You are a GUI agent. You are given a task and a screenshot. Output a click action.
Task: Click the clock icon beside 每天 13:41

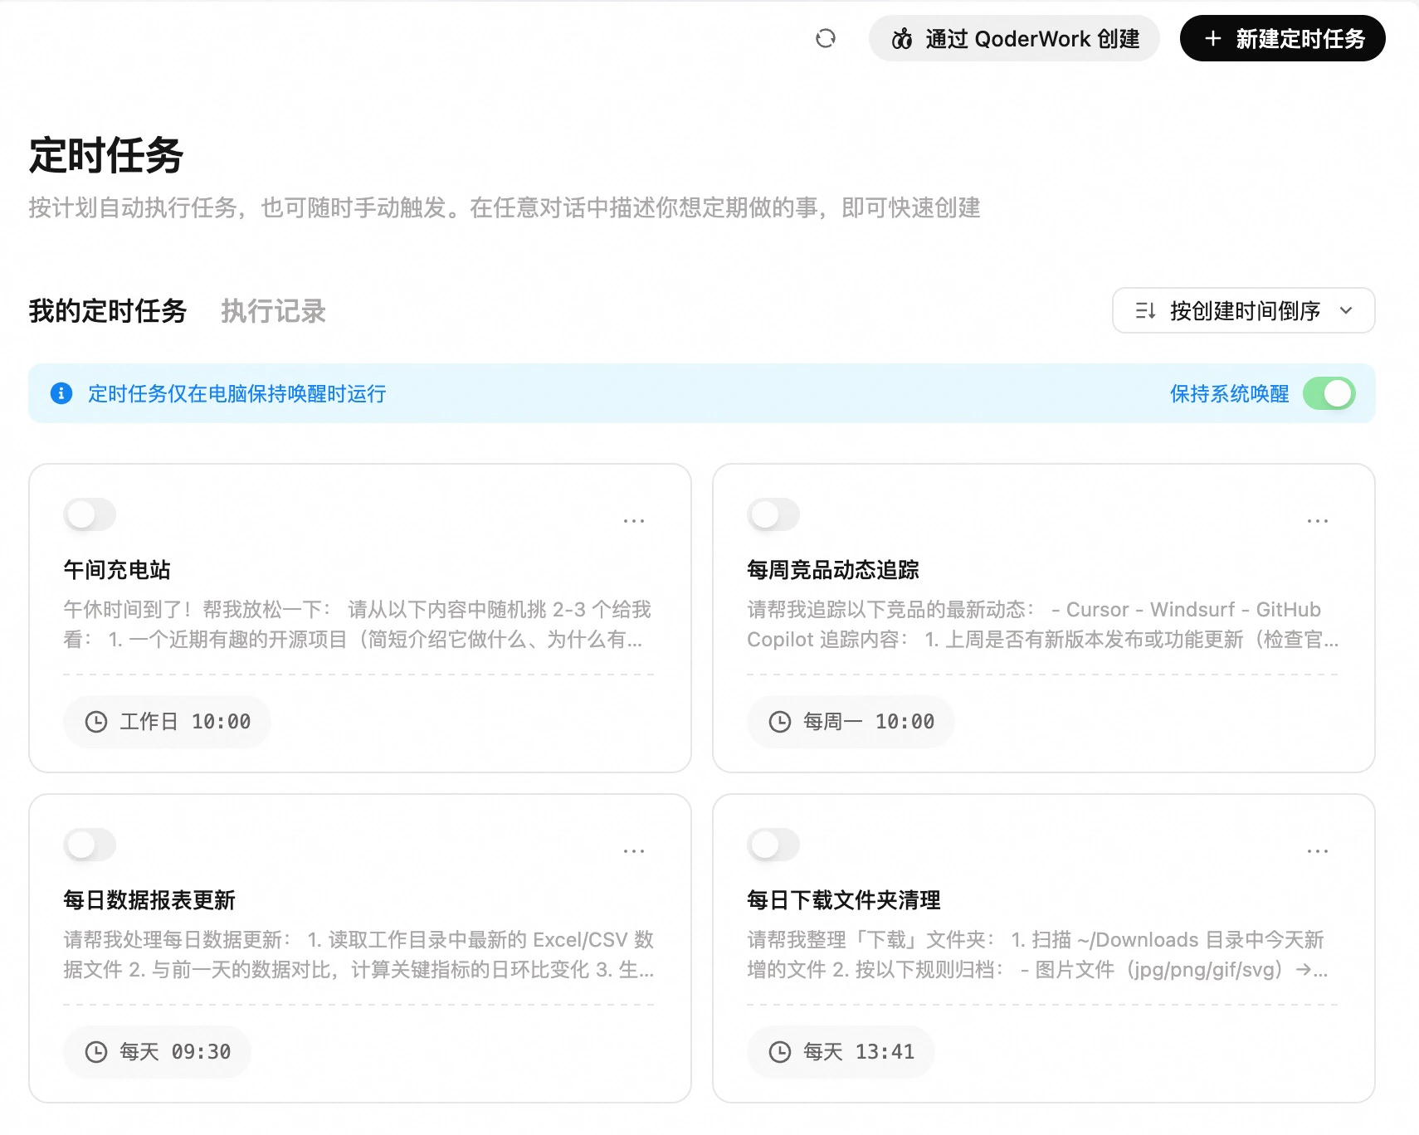(x=779, y=1052)
